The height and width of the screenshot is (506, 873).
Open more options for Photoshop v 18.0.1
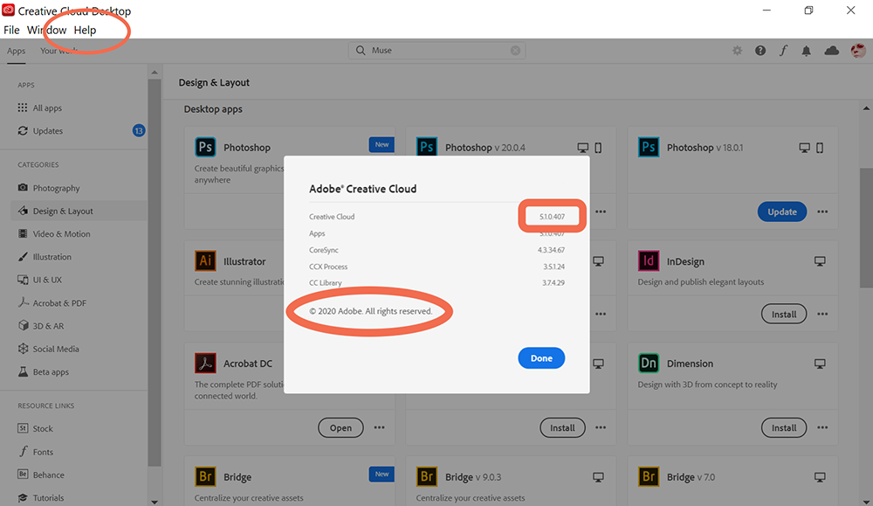click(822, 211)
